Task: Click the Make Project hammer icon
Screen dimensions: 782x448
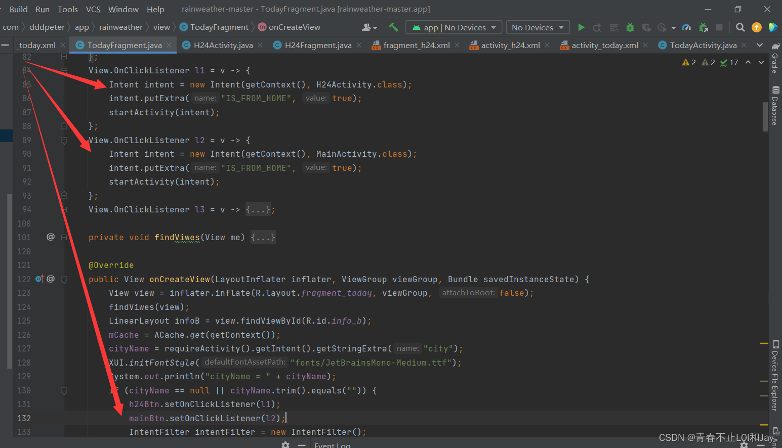Action: click(393, 27)
